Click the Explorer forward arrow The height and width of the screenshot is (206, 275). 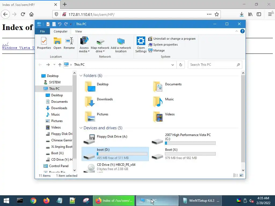tap(48, 65)
